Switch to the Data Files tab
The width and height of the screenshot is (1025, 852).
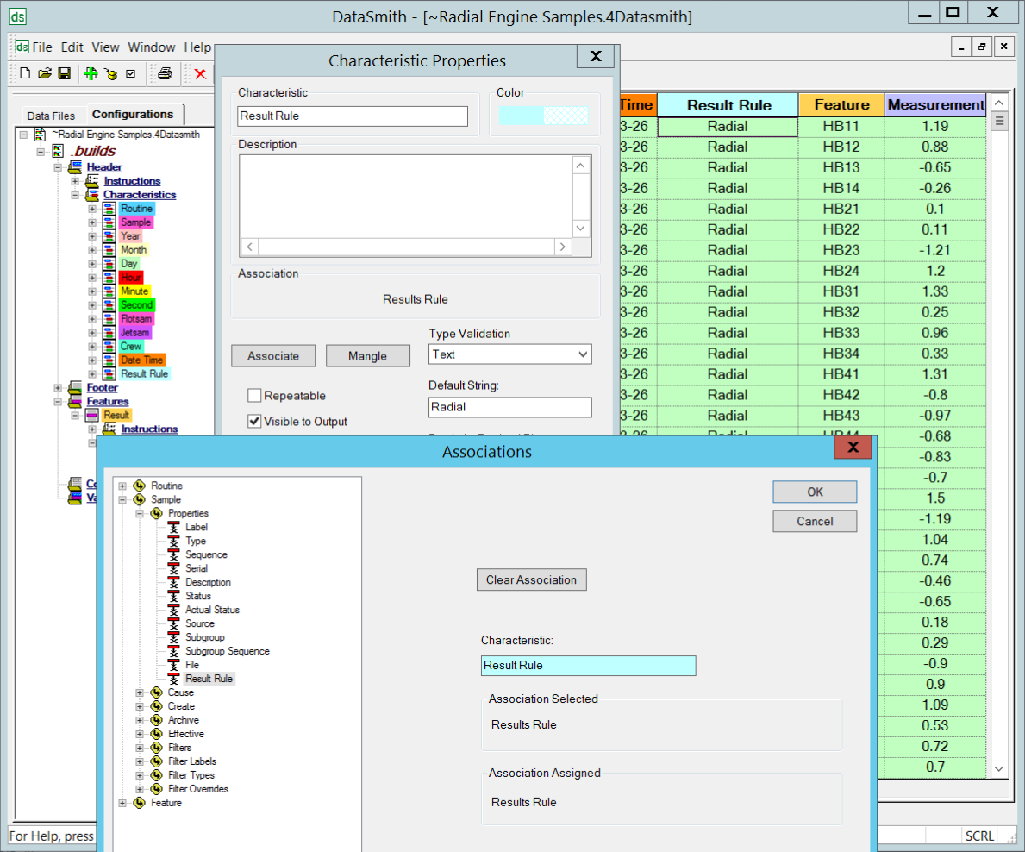click(51, 116)
